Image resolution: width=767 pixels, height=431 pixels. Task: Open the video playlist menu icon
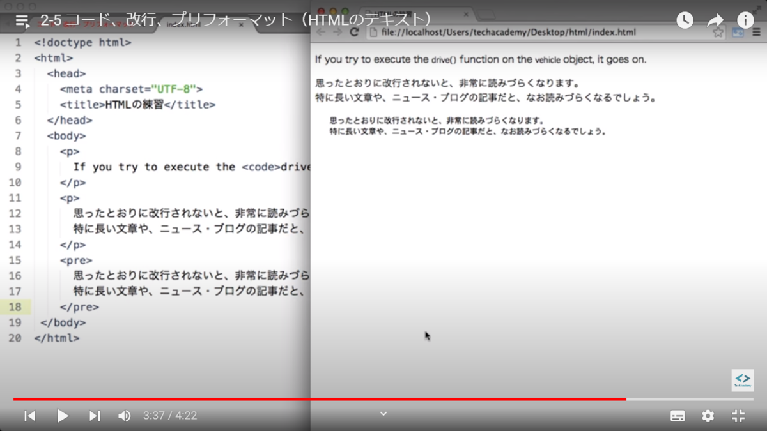[x=22, y=21]
